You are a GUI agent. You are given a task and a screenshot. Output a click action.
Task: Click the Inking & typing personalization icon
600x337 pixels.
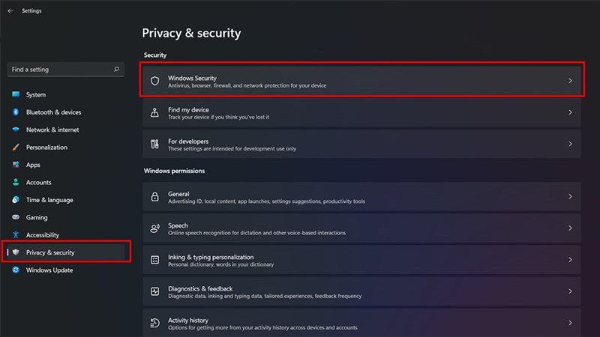[x=154, y=260]
